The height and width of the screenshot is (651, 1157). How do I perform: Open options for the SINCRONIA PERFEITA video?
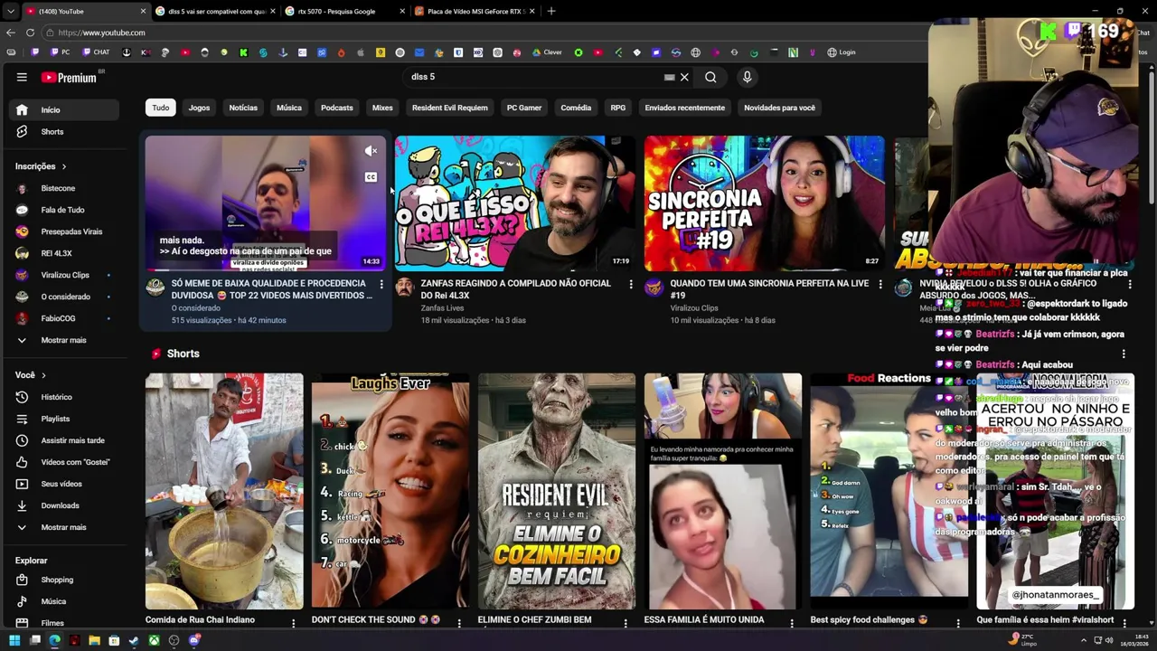(880, 285)
